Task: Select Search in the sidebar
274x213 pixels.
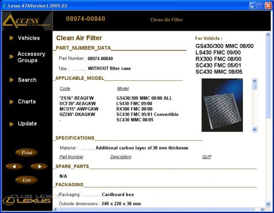Action: click(x=27, y=80)
